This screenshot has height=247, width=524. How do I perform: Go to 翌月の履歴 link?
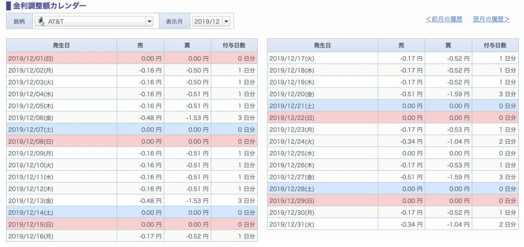(491, 19)
